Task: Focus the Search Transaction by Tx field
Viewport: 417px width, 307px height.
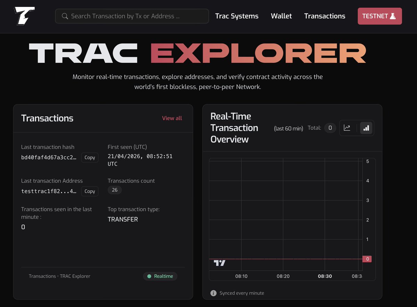Action: [132, 16]
